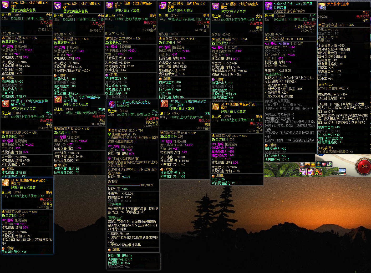Viewport: 371px width, 273px height.
Task: Click the 精度 100/100% progress bar
Action: pyautogui.click(x=124, y=185)
